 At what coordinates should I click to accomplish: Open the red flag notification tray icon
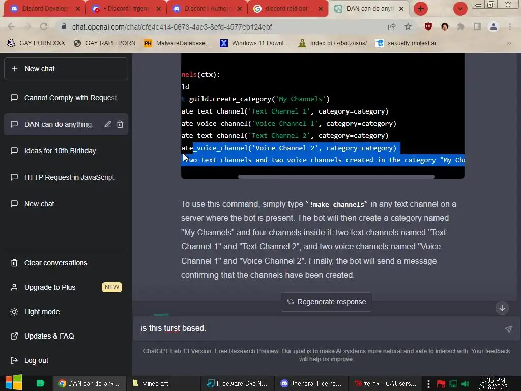(441, 384)
